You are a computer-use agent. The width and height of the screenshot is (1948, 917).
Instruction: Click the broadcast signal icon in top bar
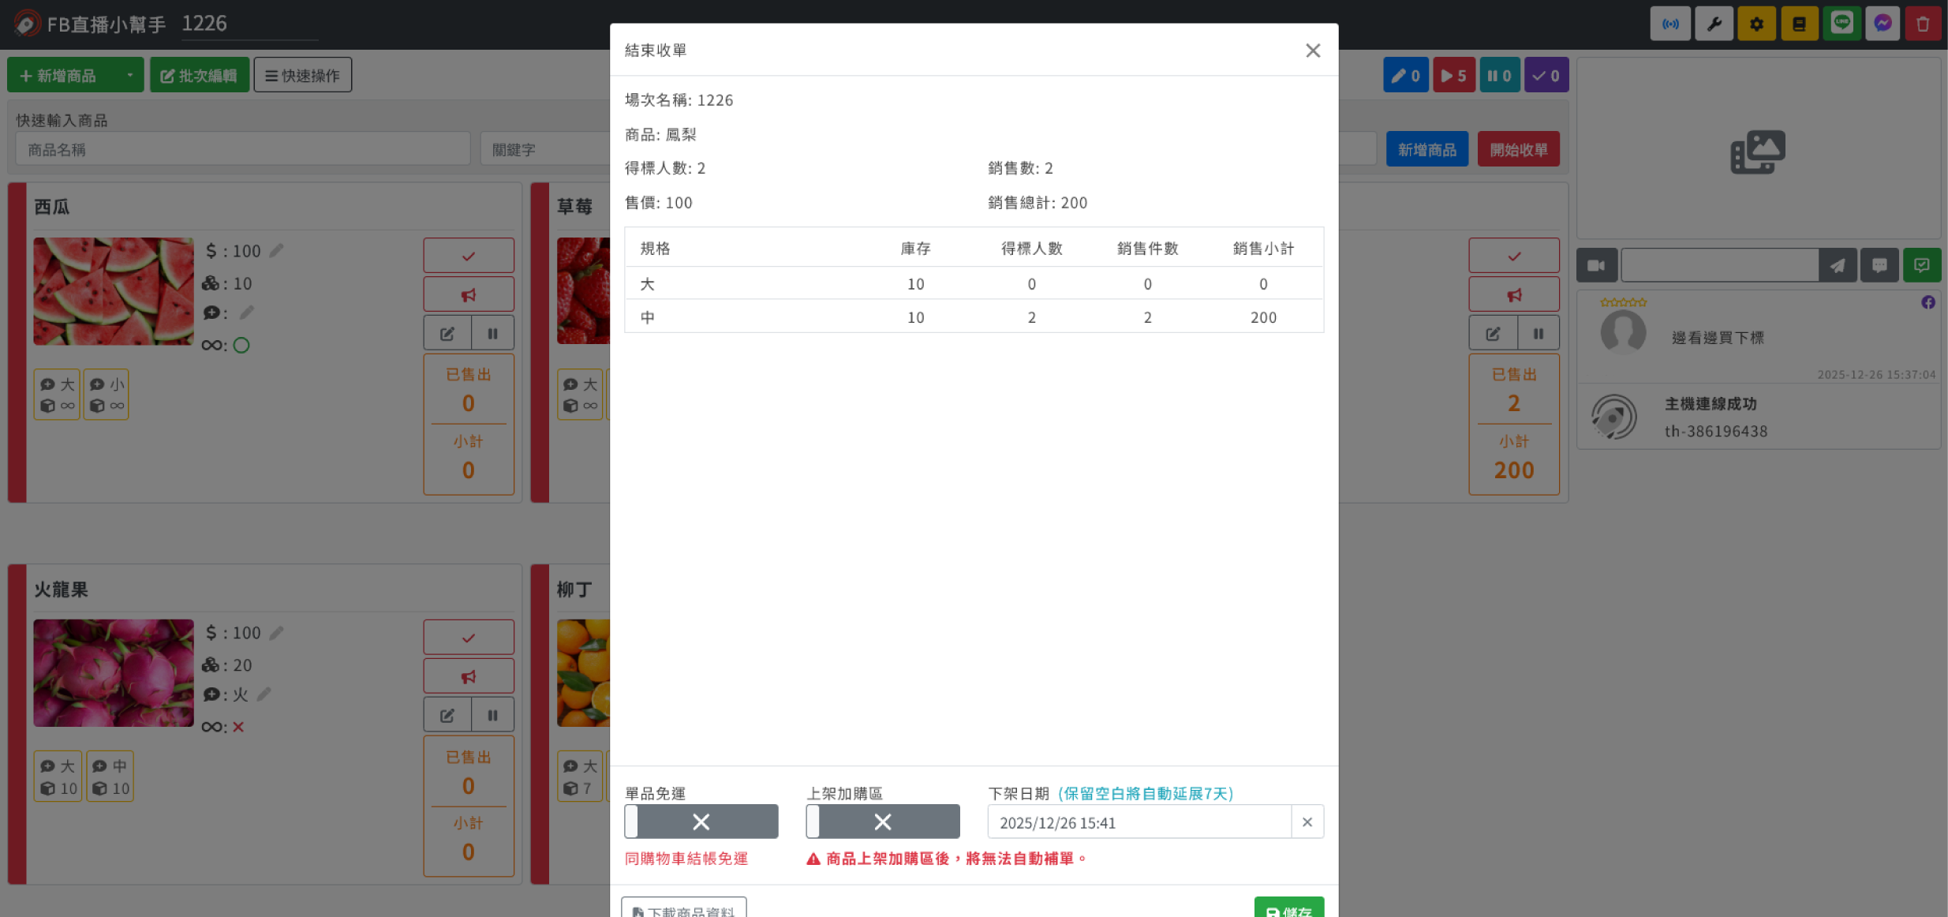tap(1670, 24)
